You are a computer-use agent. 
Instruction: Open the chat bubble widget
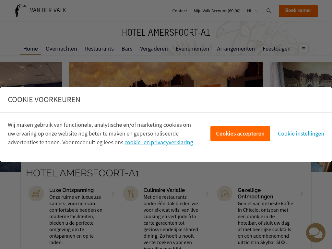point(315,233)
